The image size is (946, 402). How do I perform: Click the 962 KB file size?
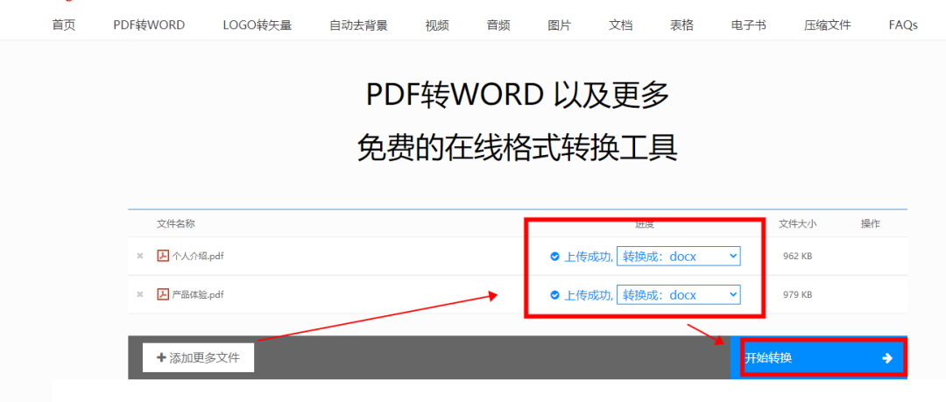797,256
